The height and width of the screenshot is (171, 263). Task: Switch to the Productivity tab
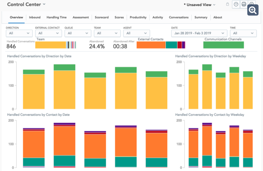pyautogui.click(x=138, y=17)
